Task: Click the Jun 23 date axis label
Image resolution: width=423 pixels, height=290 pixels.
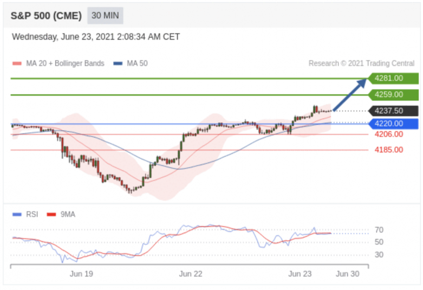Action: pyautogui.click(x=300, y=274)
